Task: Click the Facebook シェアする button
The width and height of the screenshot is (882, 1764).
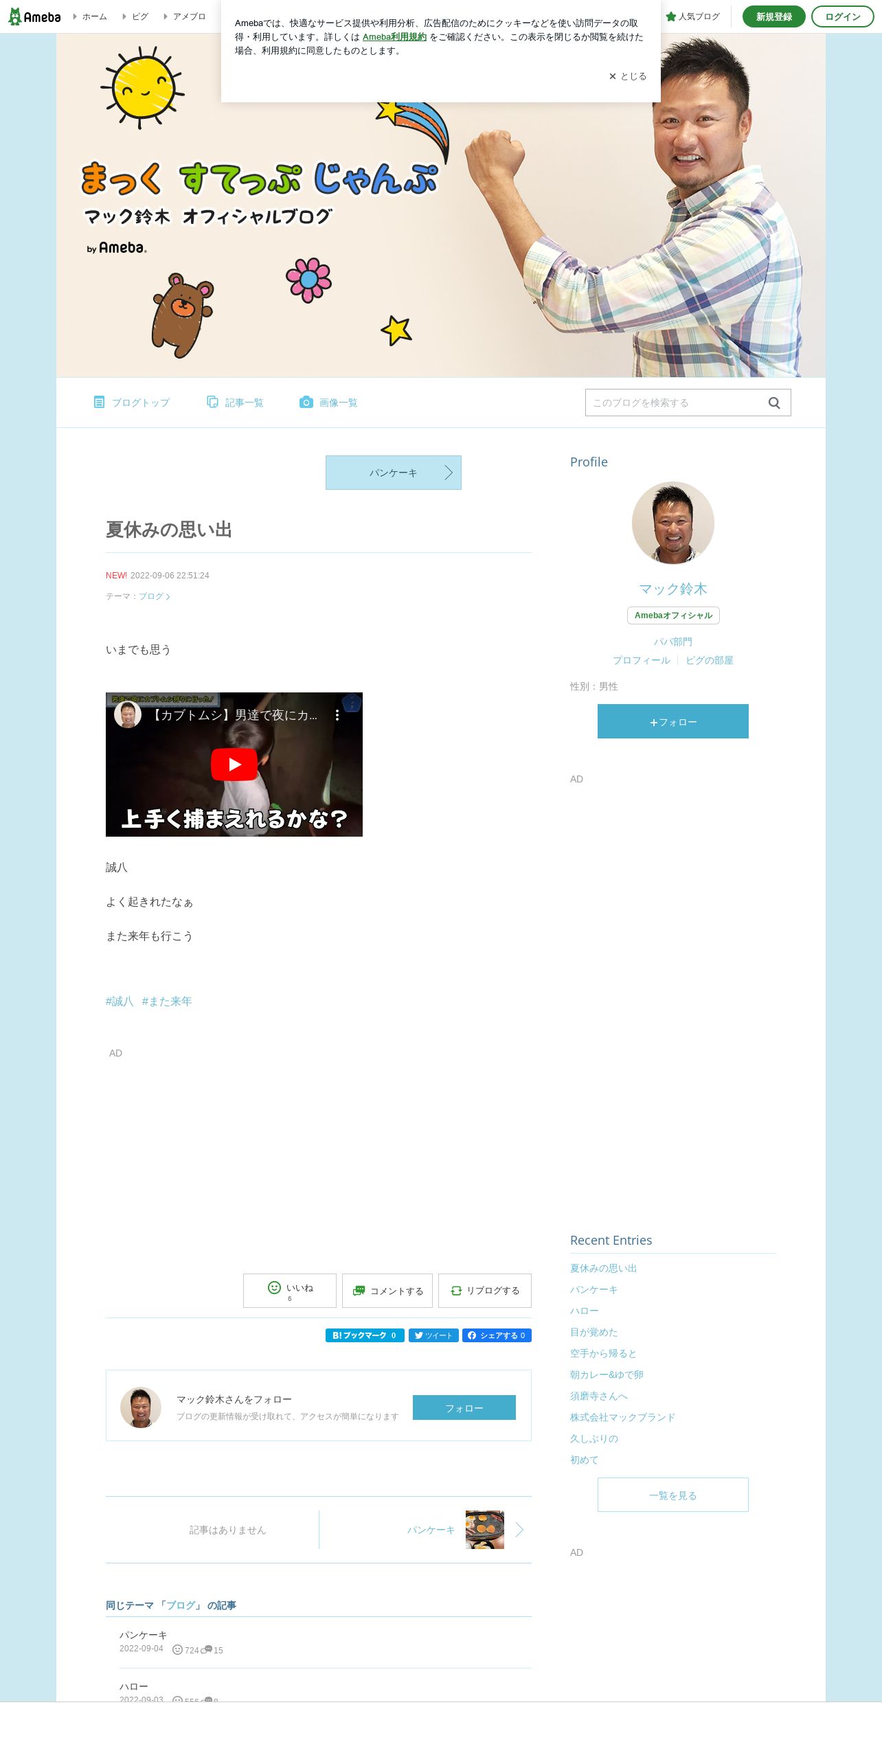Action: tap(497, 1335)
